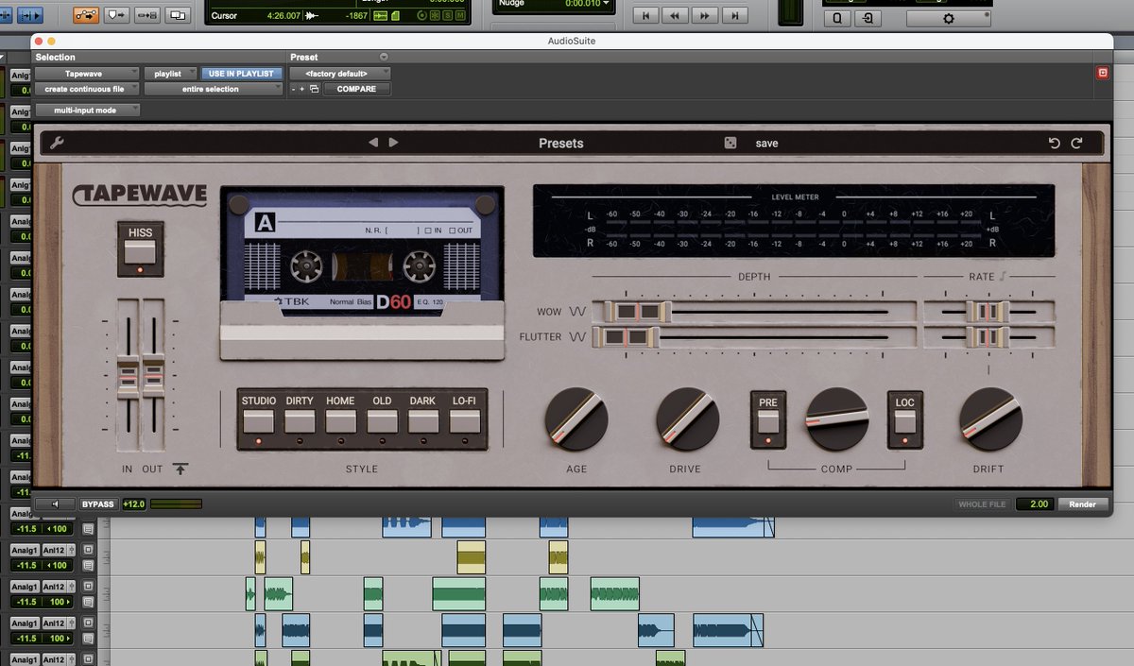Click Pro Tools rewind transport button
The width and height of the screenshot is (1134, 666).
tap(675, 15)
